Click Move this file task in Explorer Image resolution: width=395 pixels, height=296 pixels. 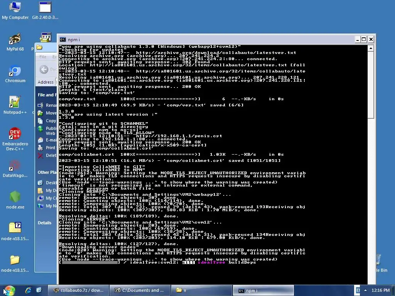[x=47, y=113]
